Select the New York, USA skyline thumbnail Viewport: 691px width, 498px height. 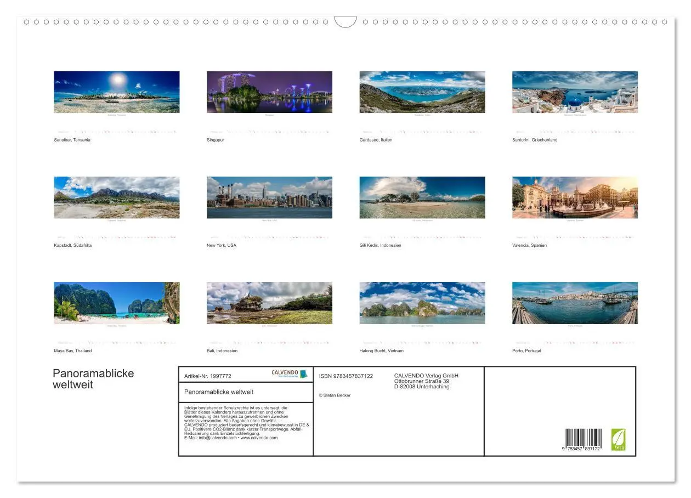(269, 197)
